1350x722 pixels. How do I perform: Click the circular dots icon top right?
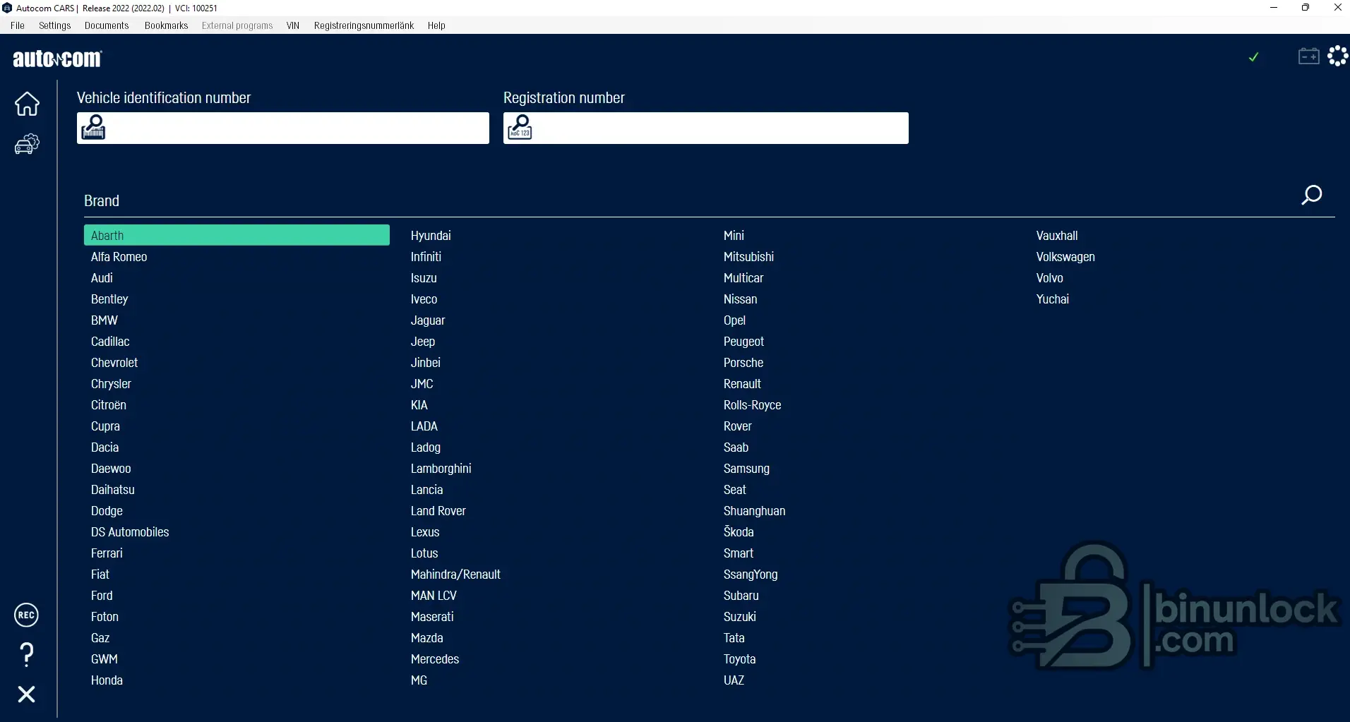click(1337, 56)
